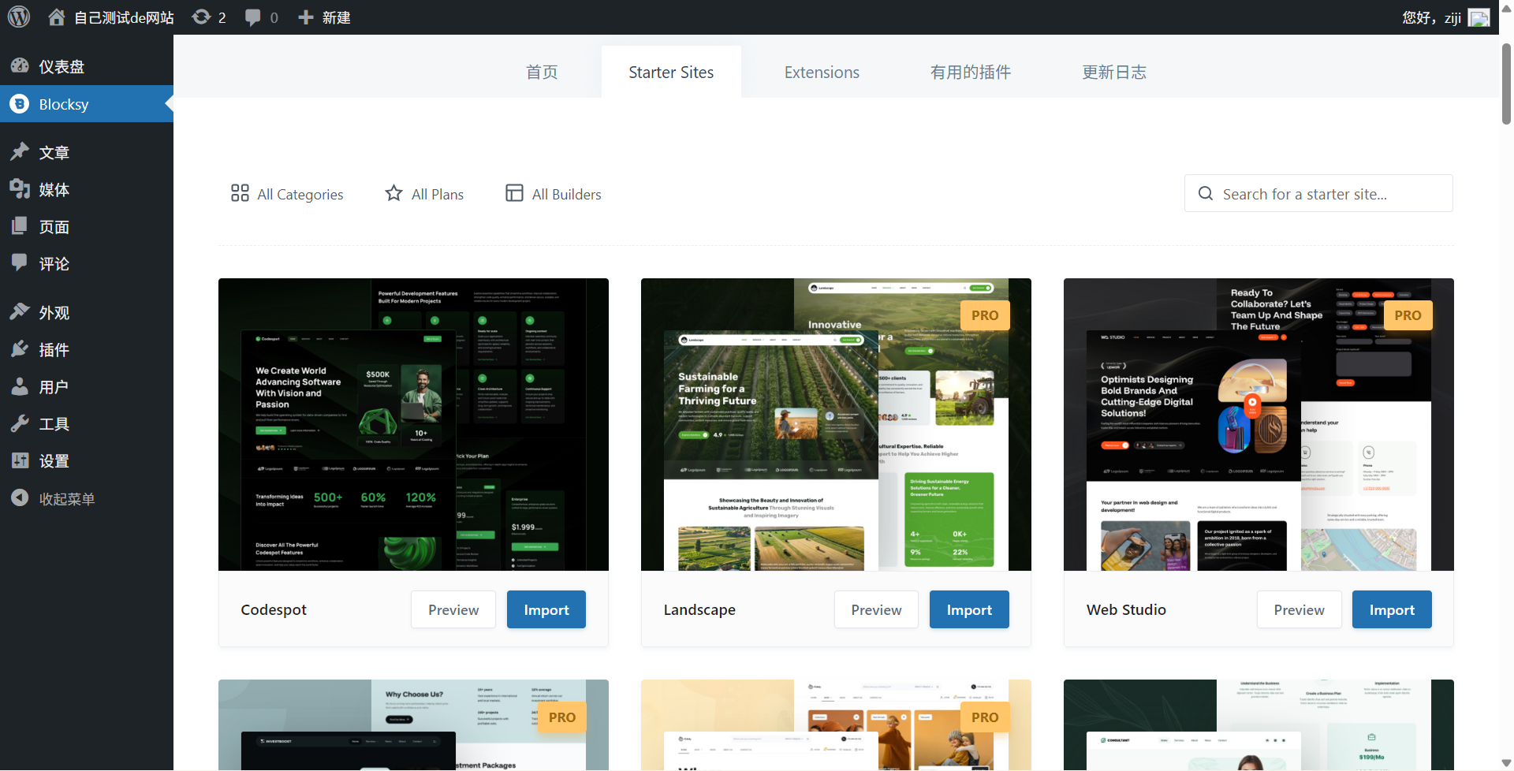
Task: Import the Codespot starter site
Action: coord(546,609)
